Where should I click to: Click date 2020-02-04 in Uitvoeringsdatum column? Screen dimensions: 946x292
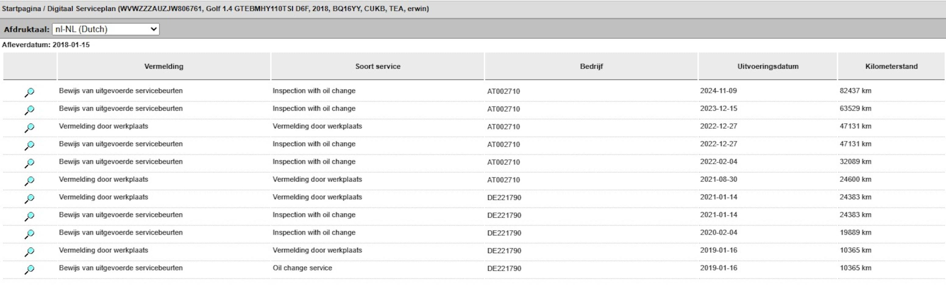[718, 232]
